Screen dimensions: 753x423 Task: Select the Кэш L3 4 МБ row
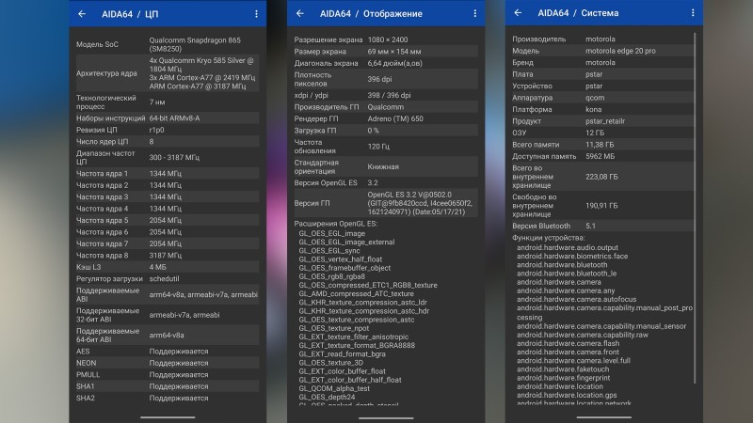168,267
